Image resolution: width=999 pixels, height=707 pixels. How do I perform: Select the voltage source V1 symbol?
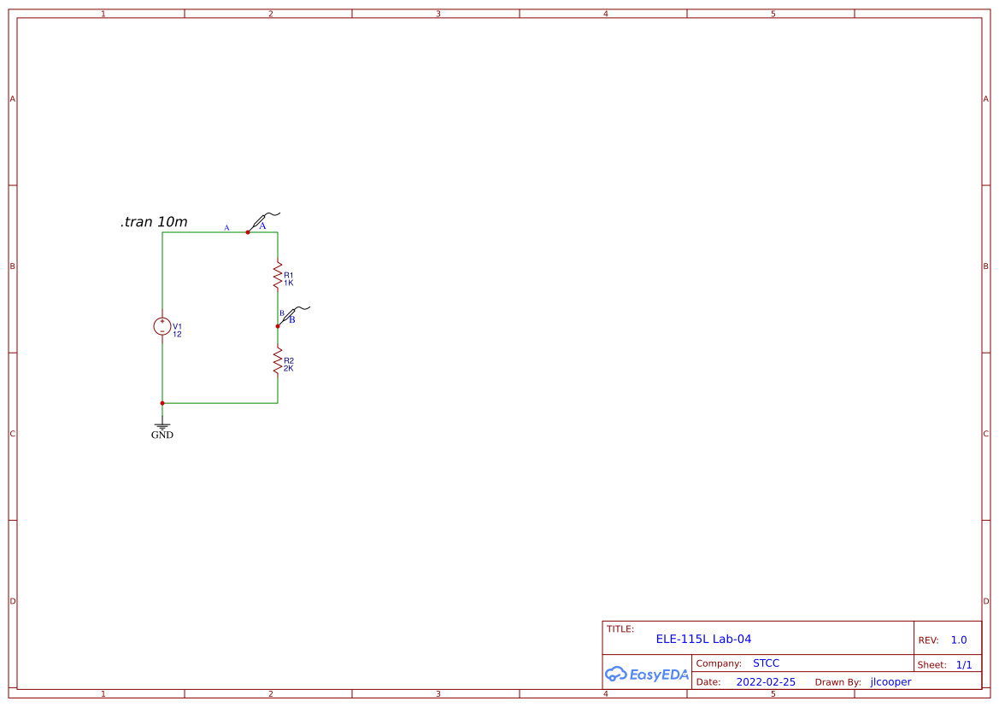click(162, 326)
